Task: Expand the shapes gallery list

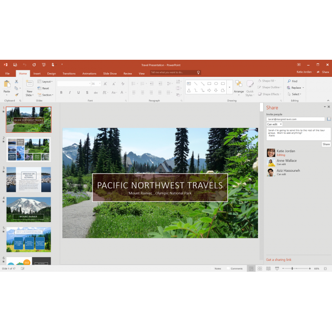Action: pos(230,87)
